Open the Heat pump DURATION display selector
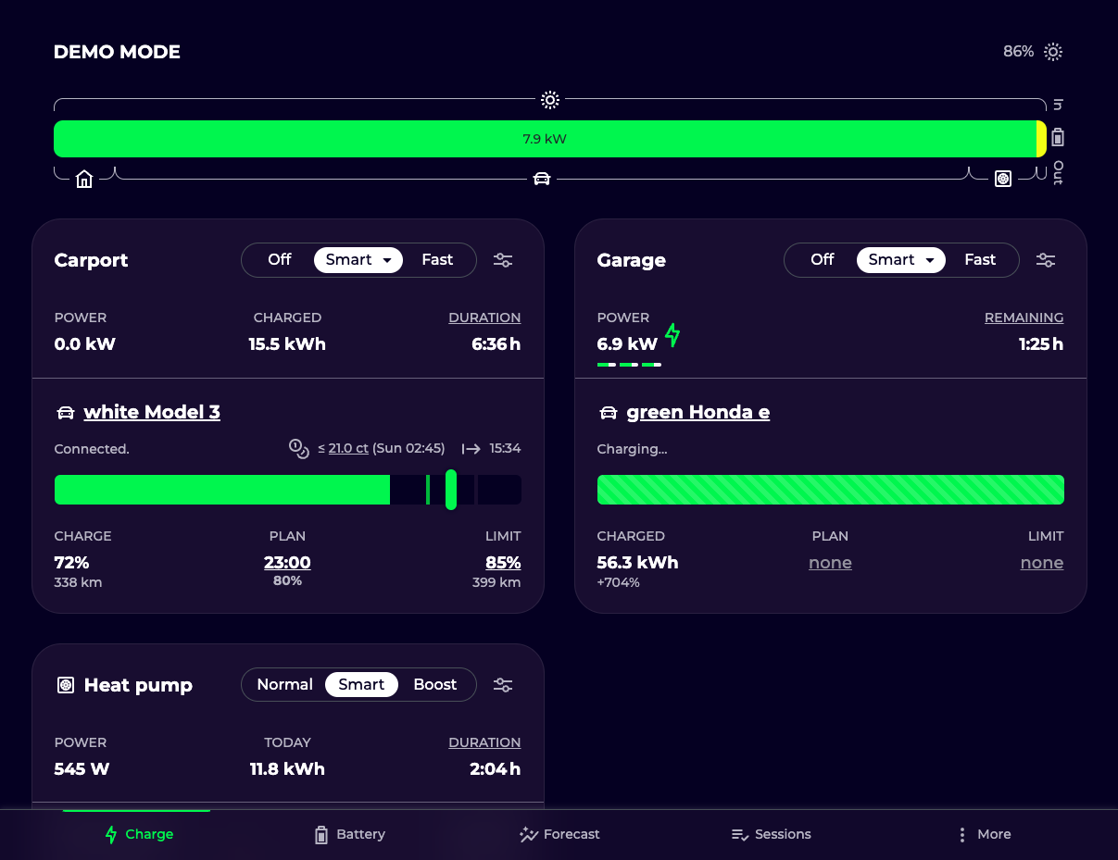The width and height of the screenshot is (1118, 860). (484, 742)
